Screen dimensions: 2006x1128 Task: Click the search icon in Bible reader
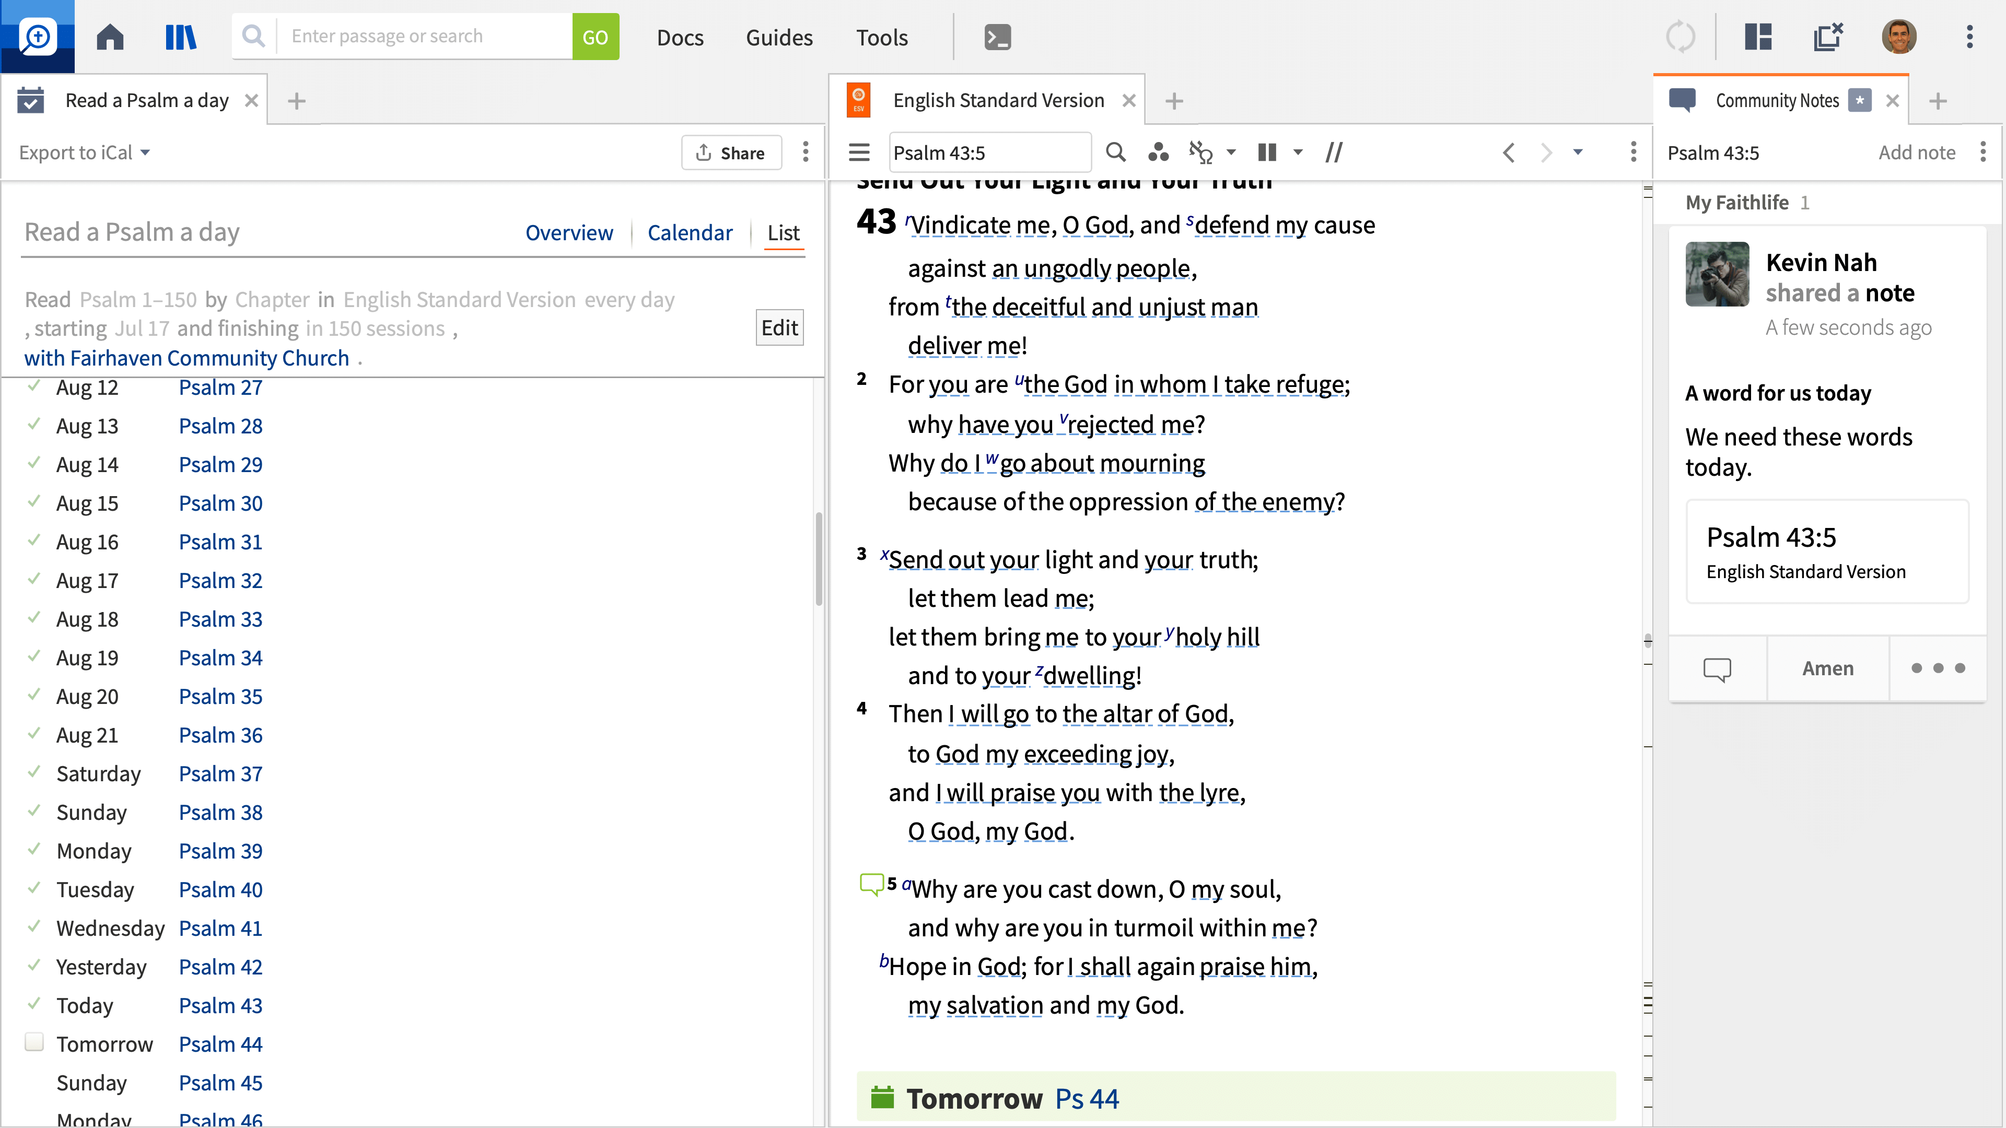point(1116,151)
